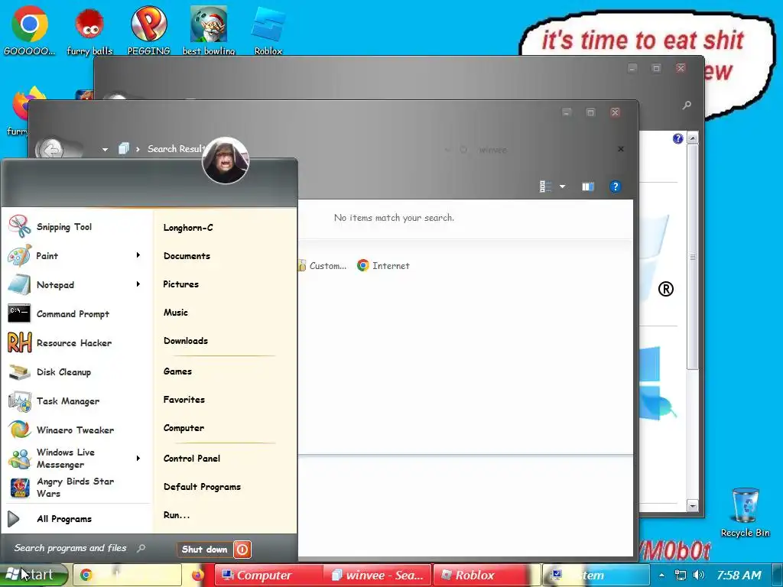Open Control Panel
783x587 pixels.
pos(192,459)
